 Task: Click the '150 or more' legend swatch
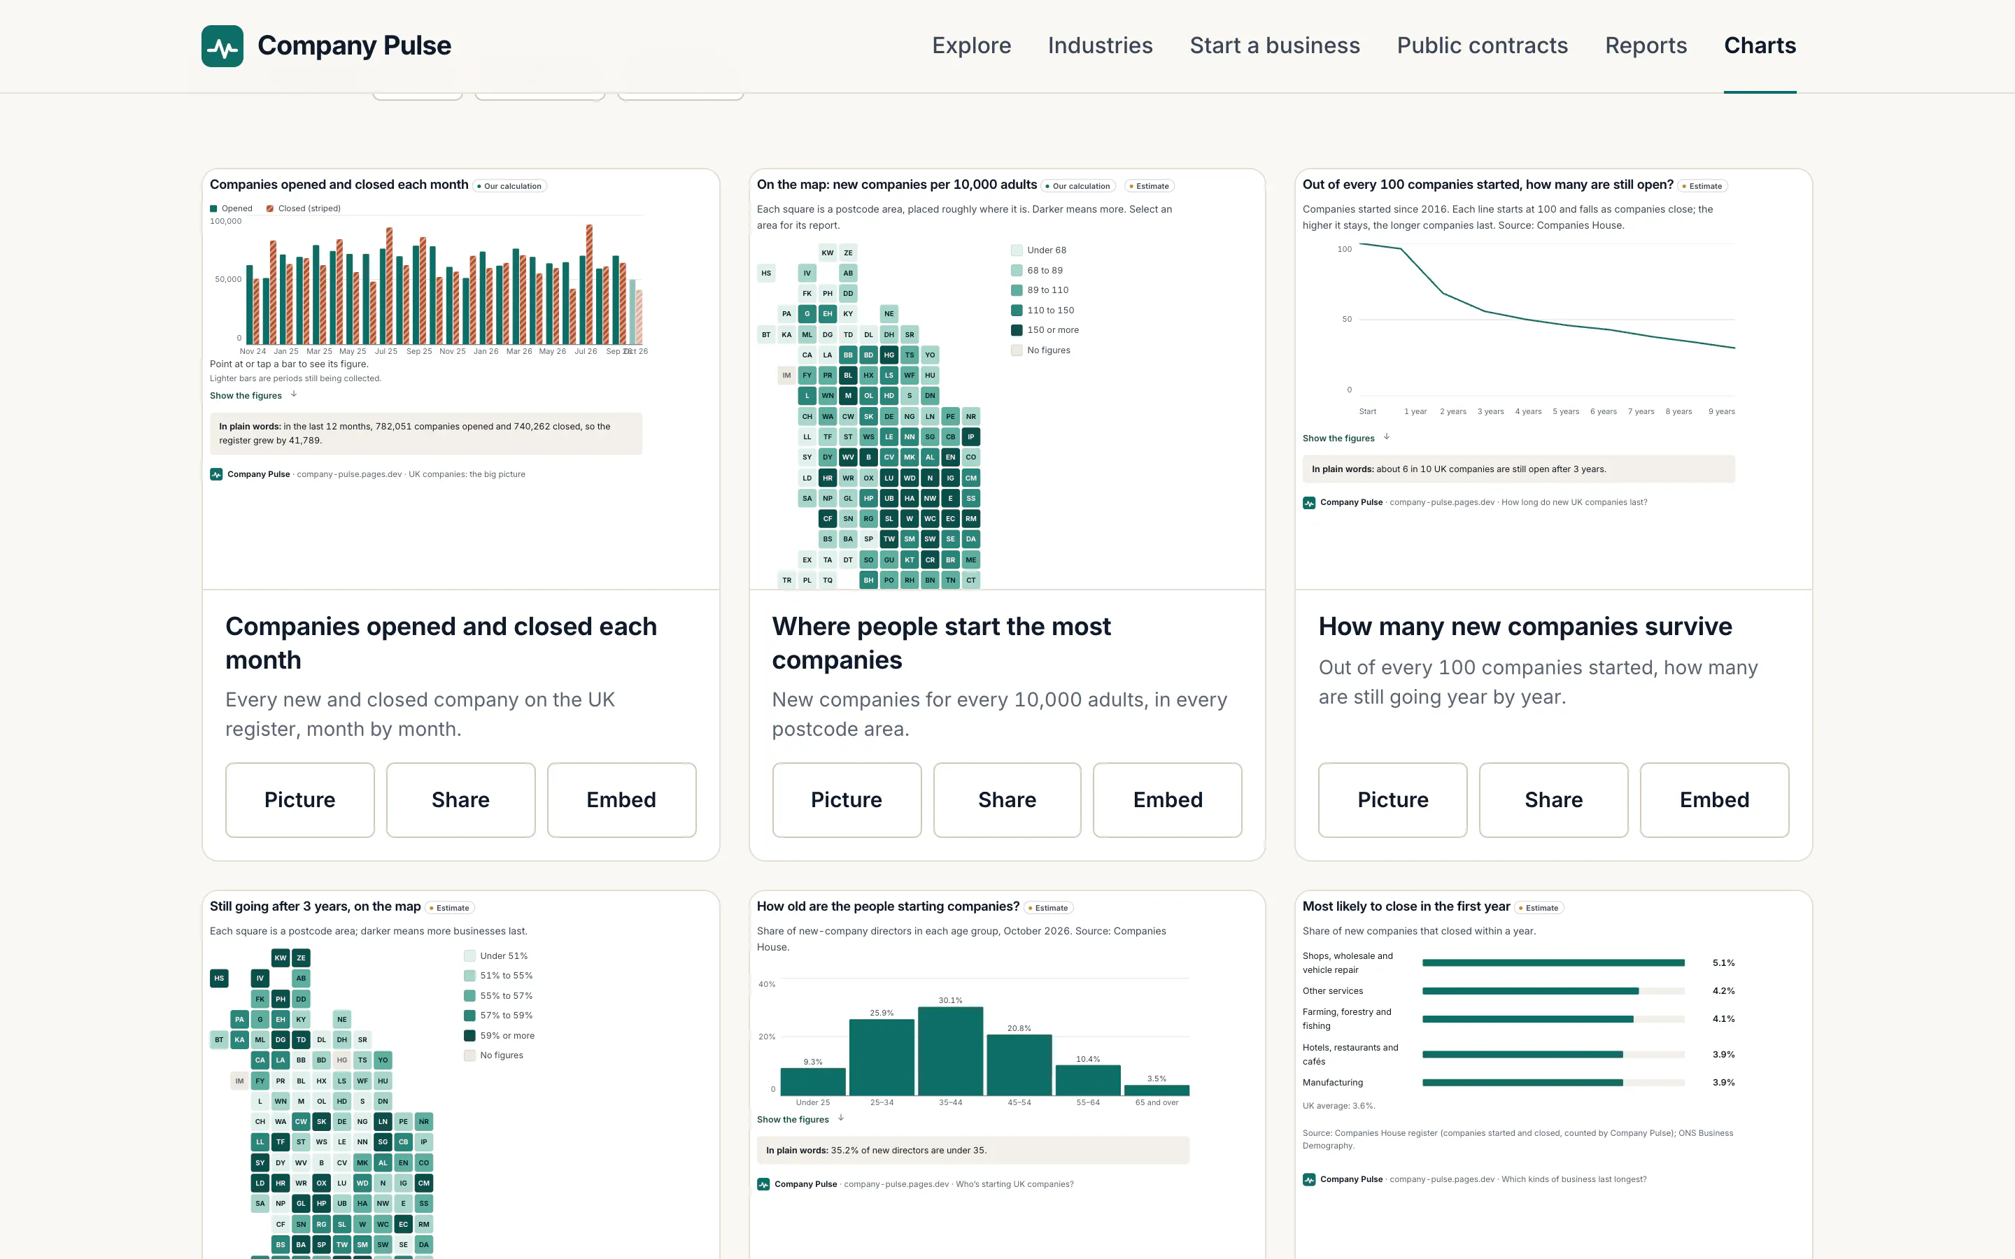coord(1017,329)
